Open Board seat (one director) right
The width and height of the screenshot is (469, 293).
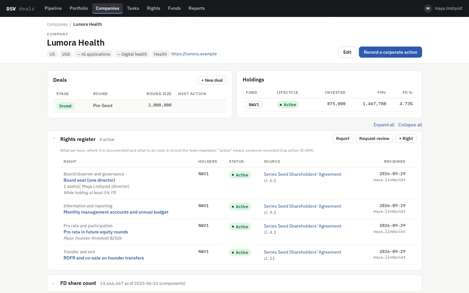(x=89, y=180)
